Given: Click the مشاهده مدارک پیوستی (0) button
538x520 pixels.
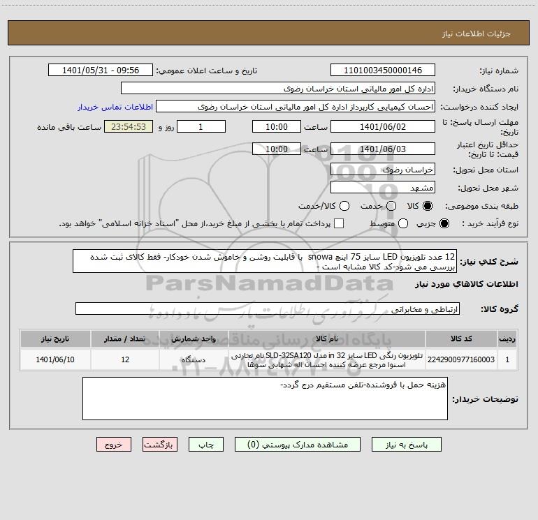Looking at the screenshot, I should (298, 445).
